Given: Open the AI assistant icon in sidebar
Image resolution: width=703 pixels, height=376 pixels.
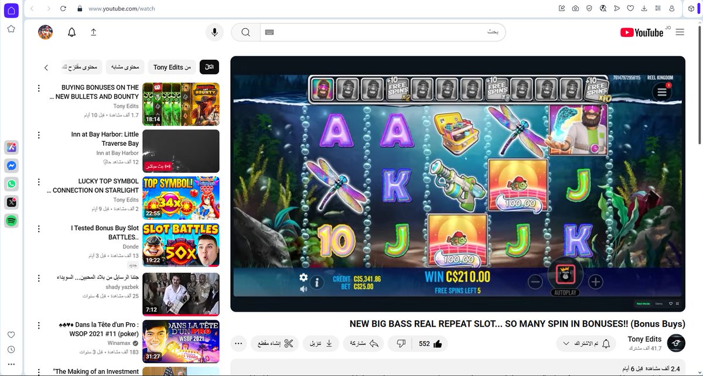Looking at the screenshot, I should 11,147.
